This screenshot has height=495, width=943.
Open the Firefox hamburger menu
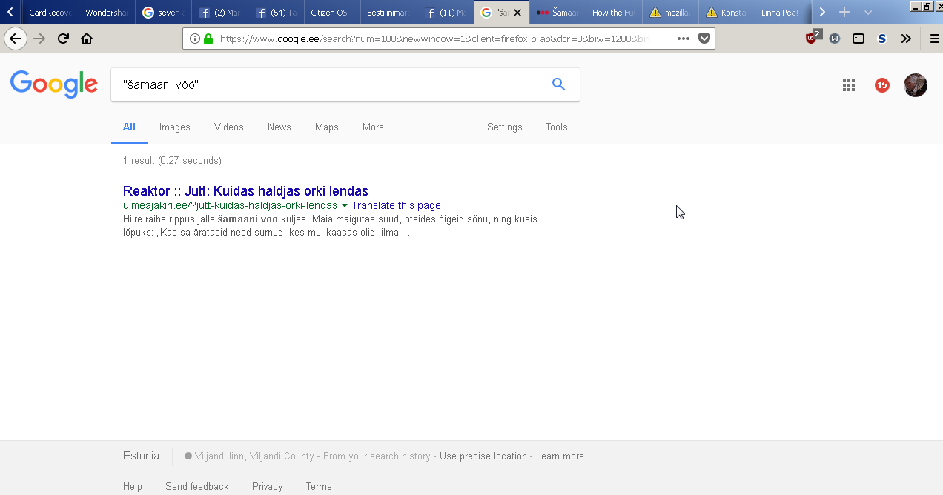coord(934,39)
